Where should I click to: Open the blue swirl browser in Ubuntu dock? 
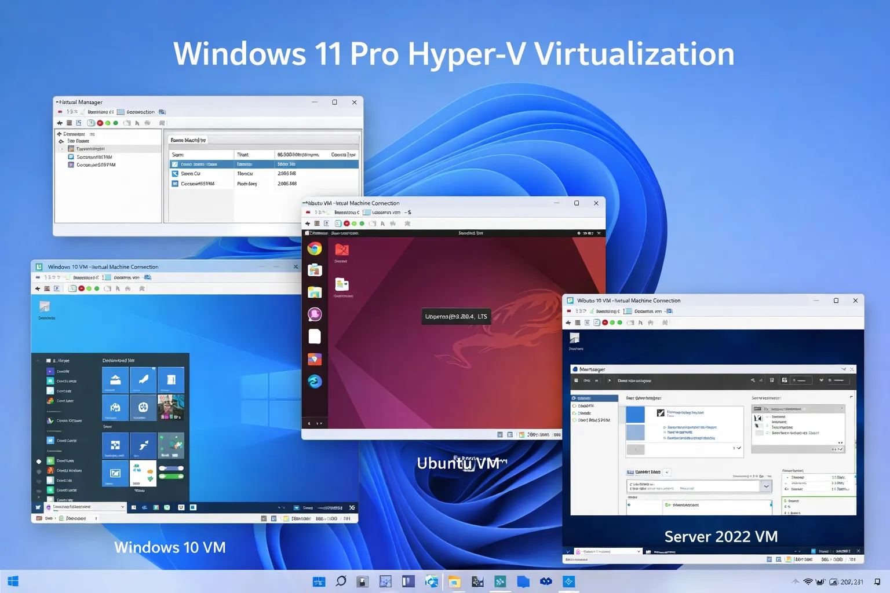[315, 381]
